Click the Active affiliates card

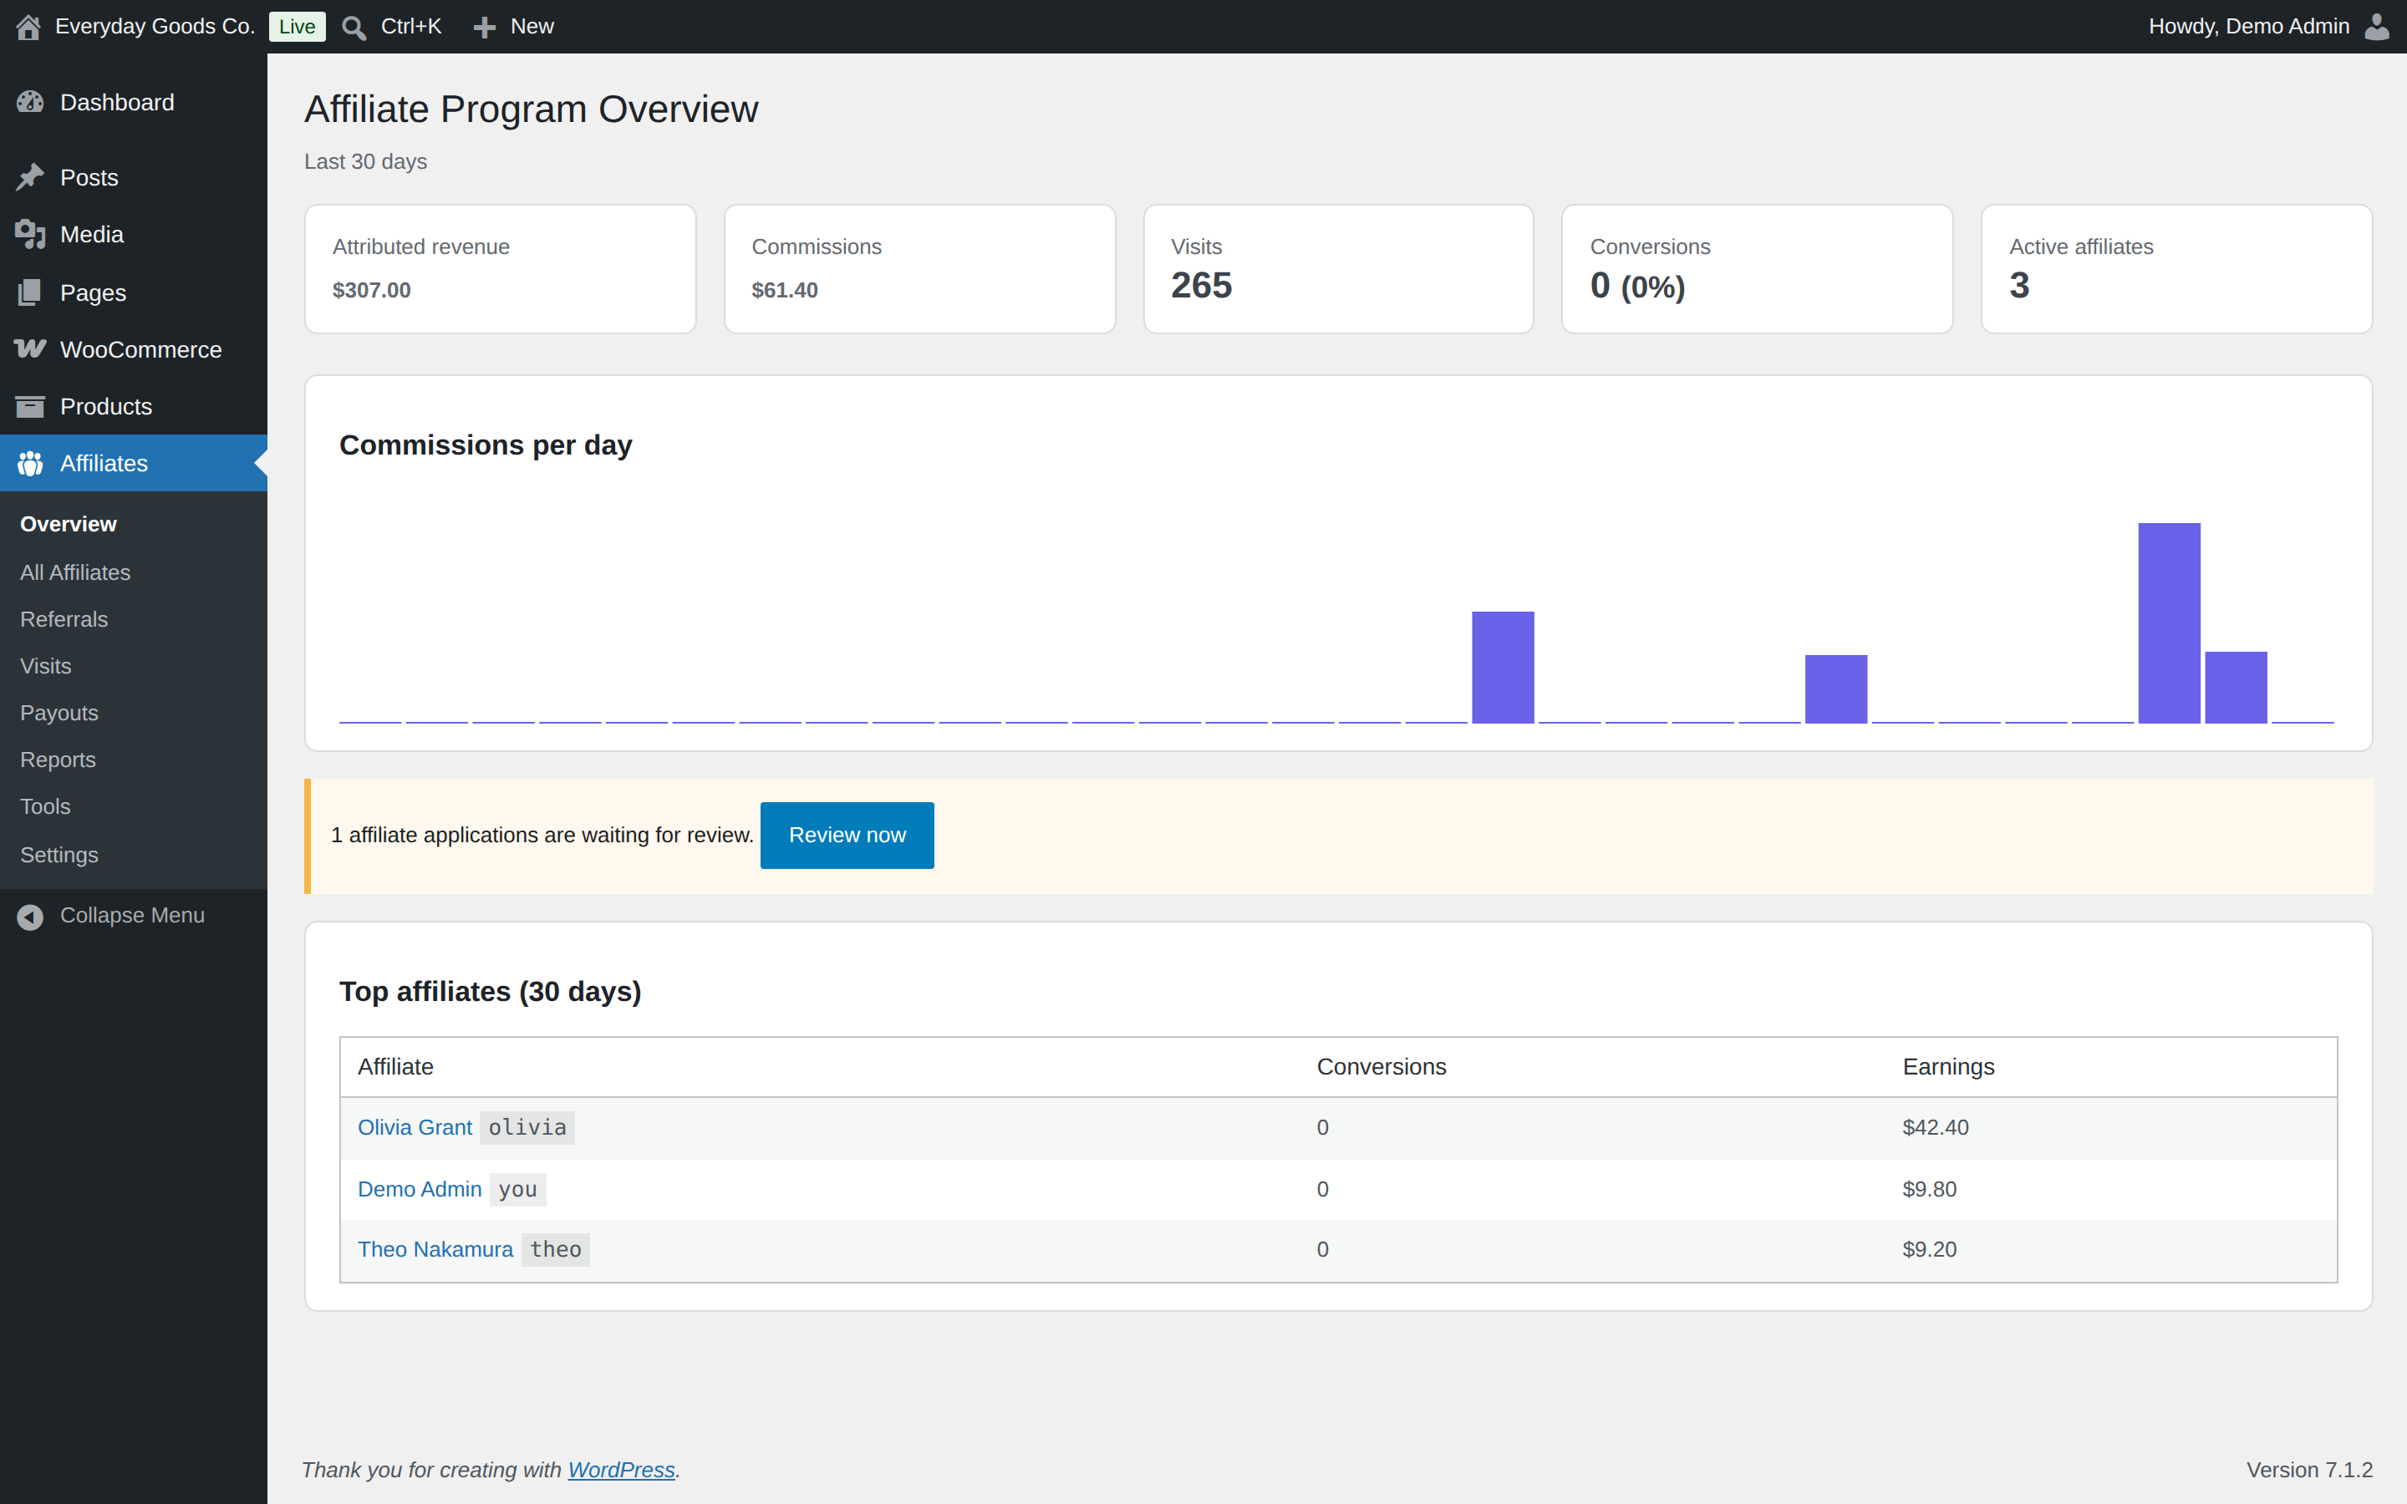[2176, 268]
